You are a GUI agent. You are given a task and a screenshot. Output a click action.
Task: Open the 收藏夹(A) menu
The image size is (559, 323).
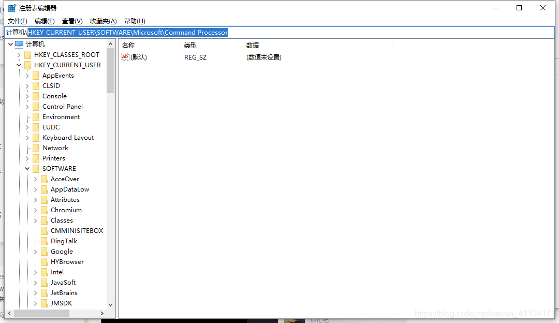point(104,21)
